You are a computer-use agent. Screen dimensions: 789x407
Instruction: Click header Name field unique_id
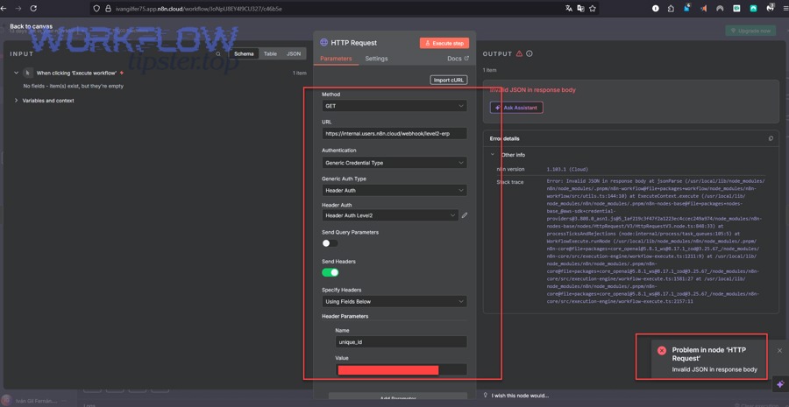[401, 342]
